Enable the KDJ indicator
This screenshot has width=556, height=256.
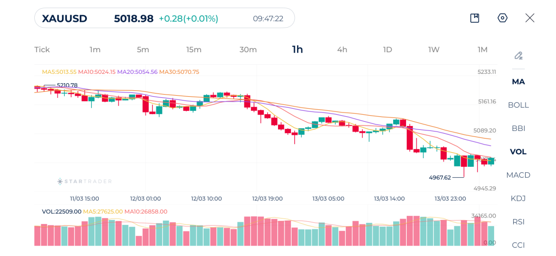pyautogui.click(x=518, y=198)
